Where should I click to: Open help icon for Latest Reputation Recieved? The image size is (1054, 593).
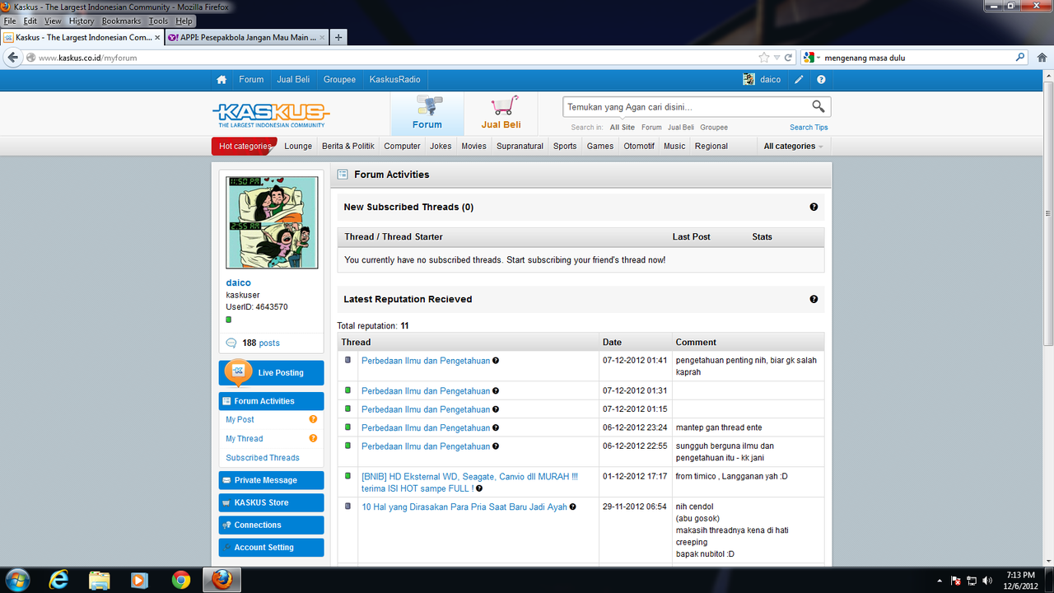click(x=814, y=299)
